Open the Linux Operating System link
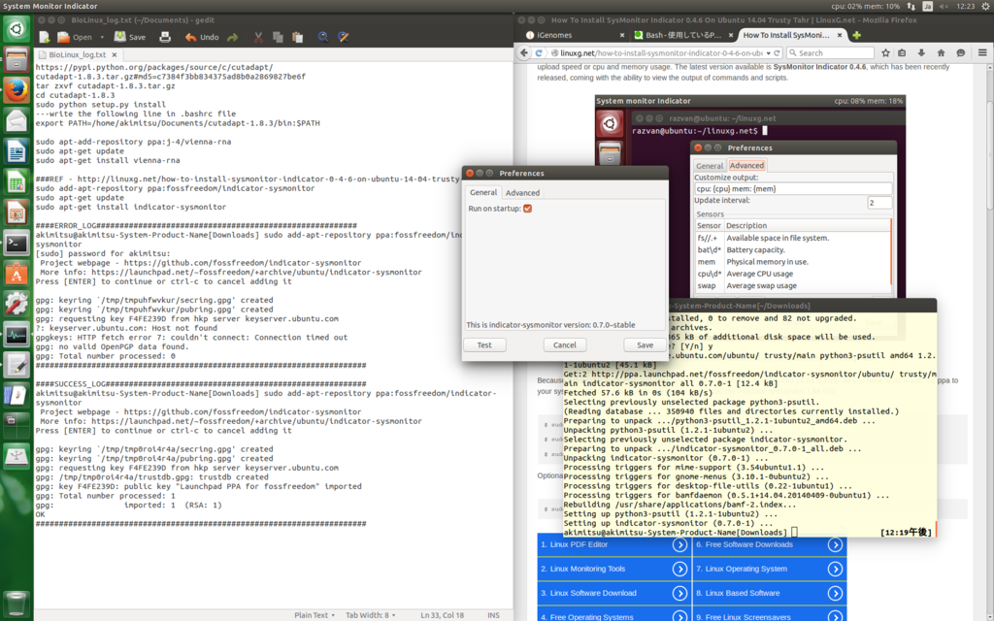 [770, 569]
